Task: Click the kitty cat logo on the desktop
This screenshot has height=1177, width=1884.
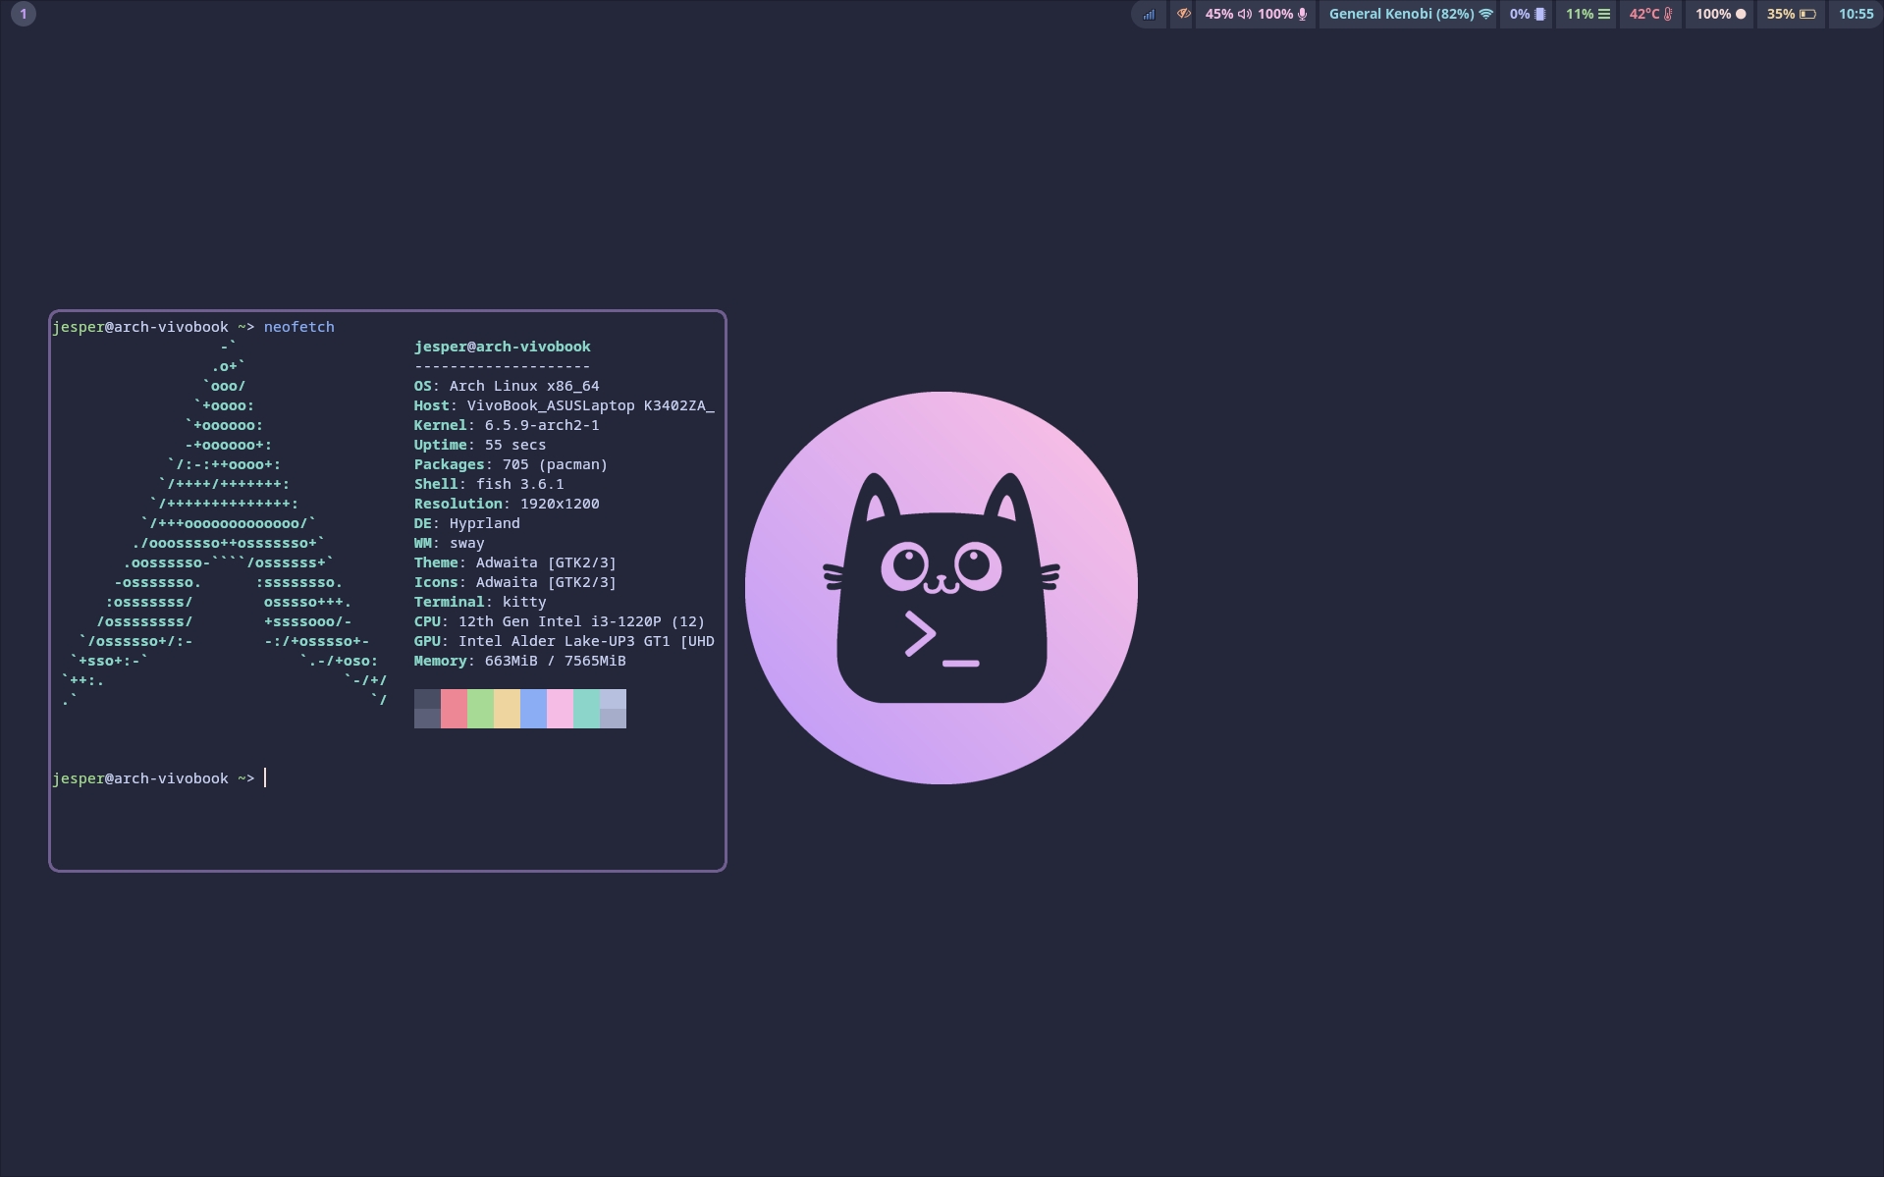Action: pos(942,587)
